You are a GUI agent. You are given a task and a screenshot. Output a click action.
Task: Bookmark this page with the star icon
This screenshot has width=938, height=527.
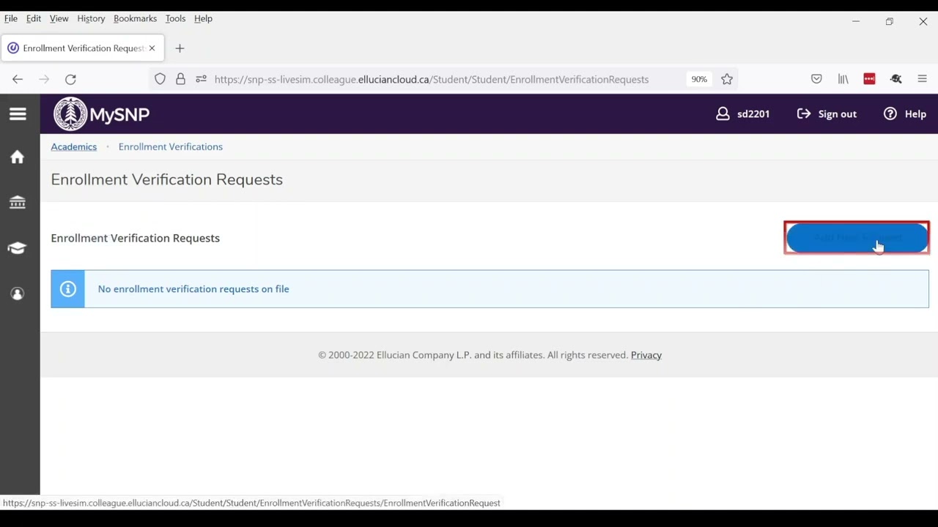(x=727, y=79)
